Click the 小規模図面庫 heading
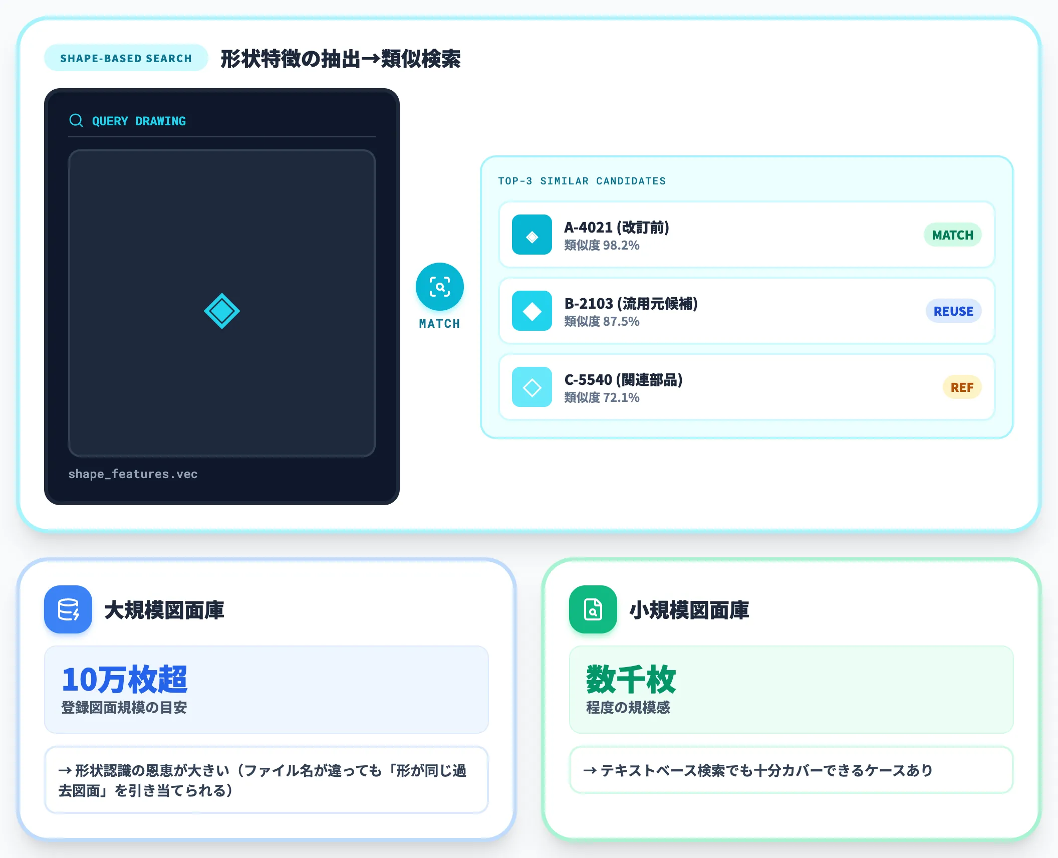Image resolution: width=1058 pixels, height=858 pixels. coord(689,610)
